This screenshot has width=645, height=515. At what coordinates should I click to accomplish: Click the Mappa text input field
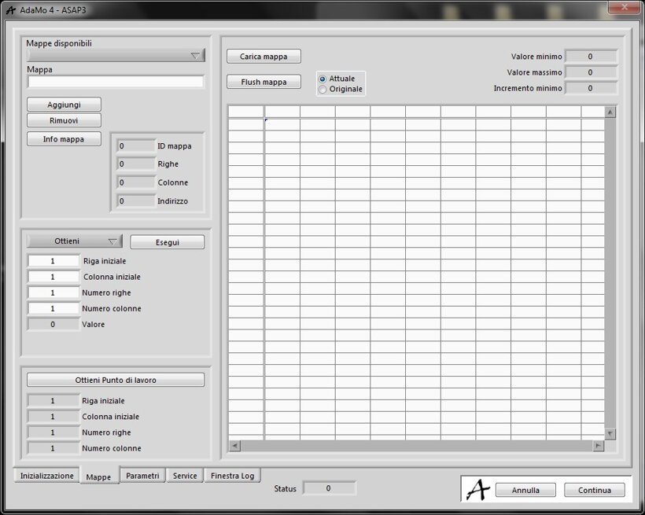116,82
